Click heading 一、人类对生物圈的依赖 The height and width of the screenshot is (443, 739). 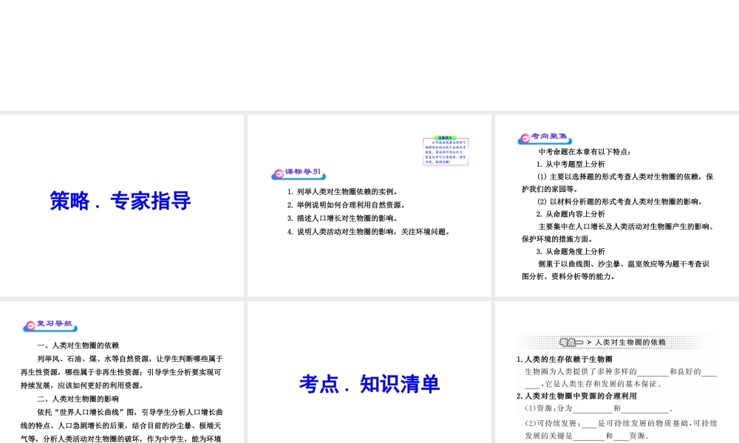tap(78, 345)
